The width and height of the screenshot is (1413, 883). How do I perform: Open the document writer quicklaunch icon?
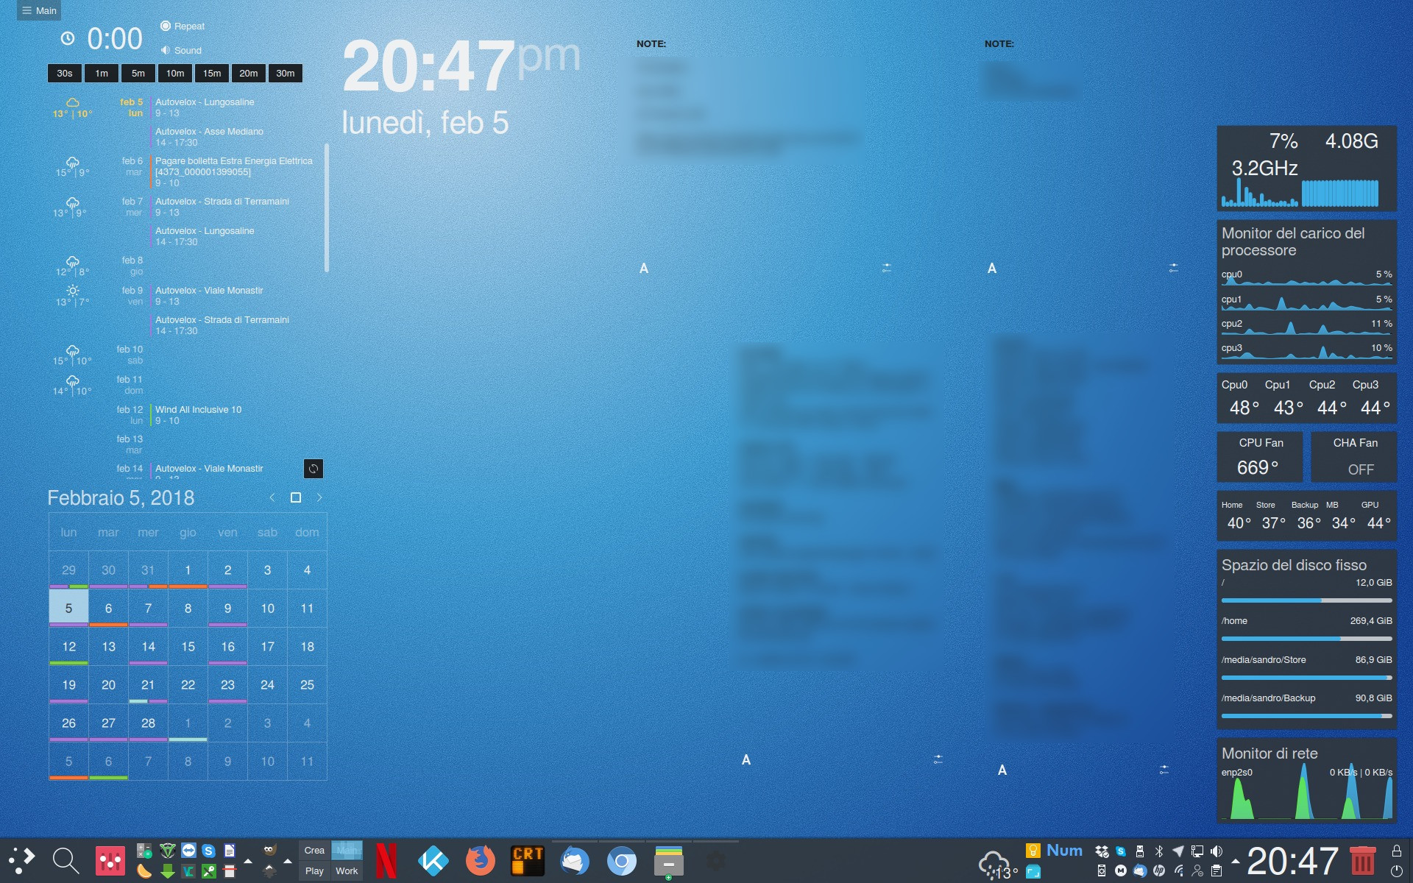click(x=229, y=851)
